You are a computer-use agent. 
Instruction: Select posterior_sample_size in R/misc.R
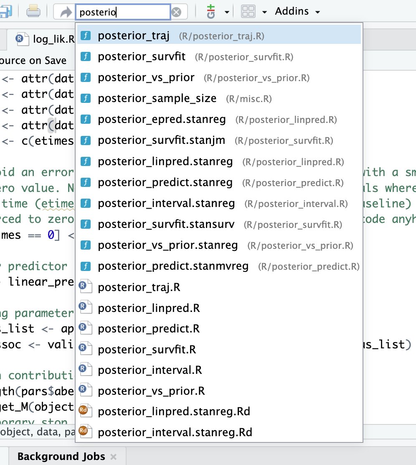pos(219,98)
